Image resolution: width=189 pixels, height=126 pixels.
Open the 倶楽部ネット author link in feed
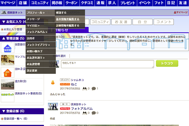[x=78, y=104]
